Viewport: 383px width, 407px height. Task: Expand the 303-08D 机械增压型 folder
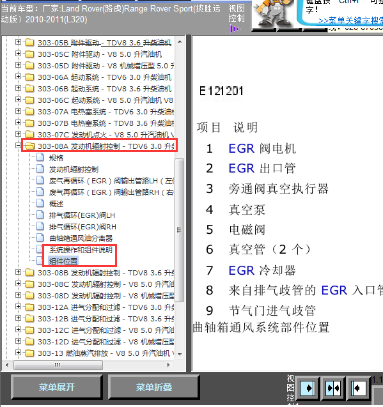18,295
